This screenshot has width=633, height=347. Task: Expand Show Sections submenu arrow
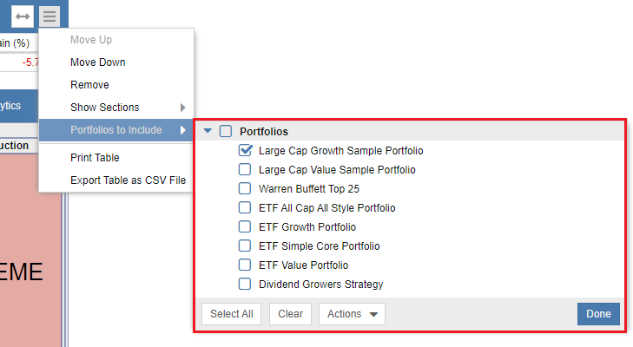pyautogui.click(x=183, y=108)
